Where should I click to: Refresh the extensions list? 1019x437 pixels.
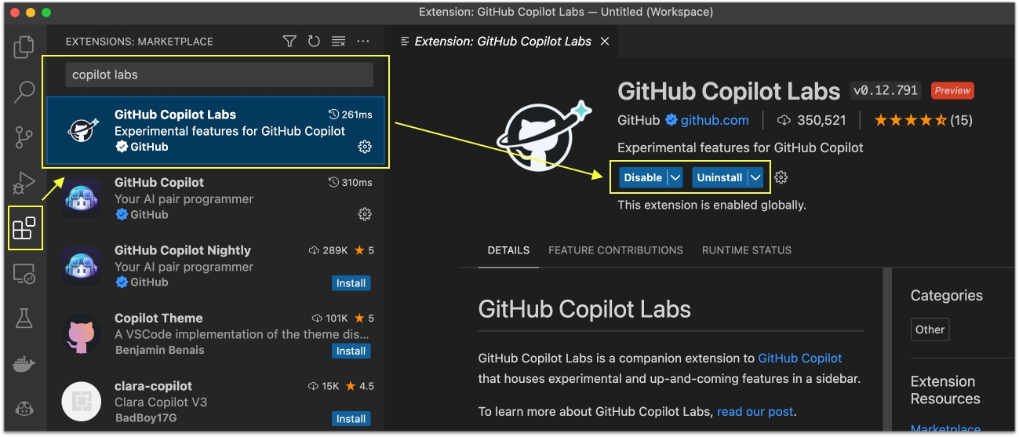click(x=314, y=42)
